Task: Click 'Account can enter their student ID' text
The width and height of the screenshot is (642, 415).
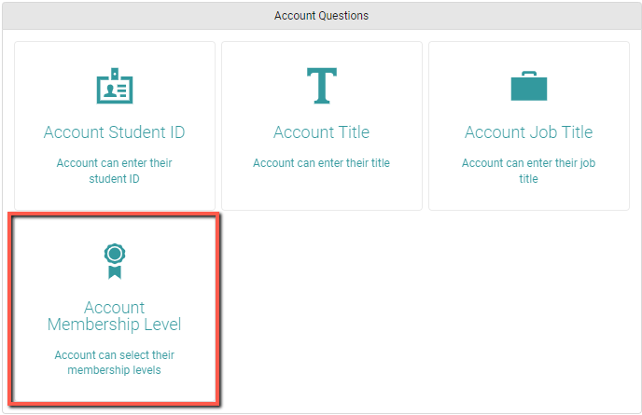Action: click(114, 171)
